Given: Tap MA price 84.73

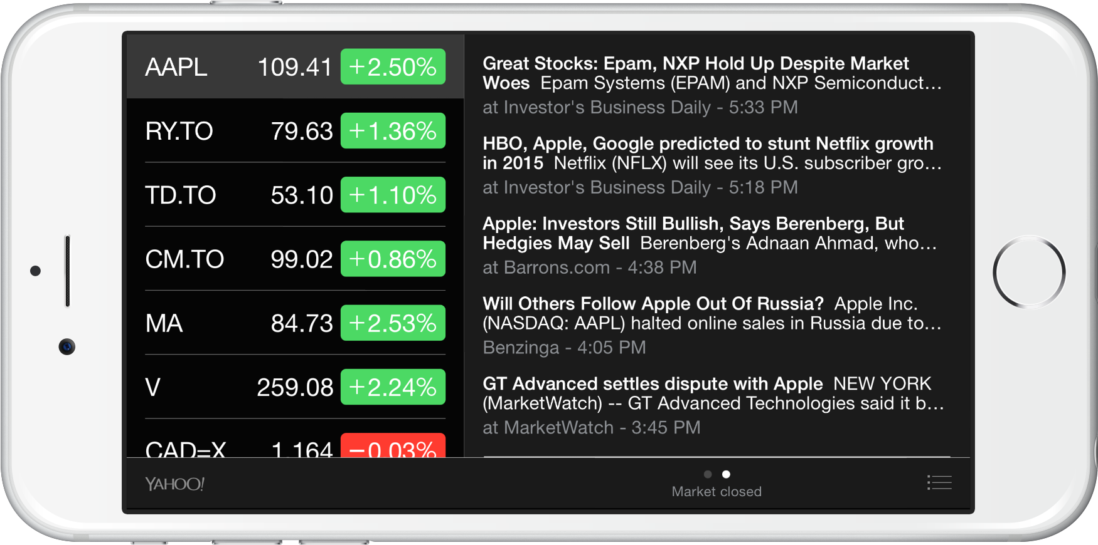Looking at the screenshot, I should tap(302, 324).
